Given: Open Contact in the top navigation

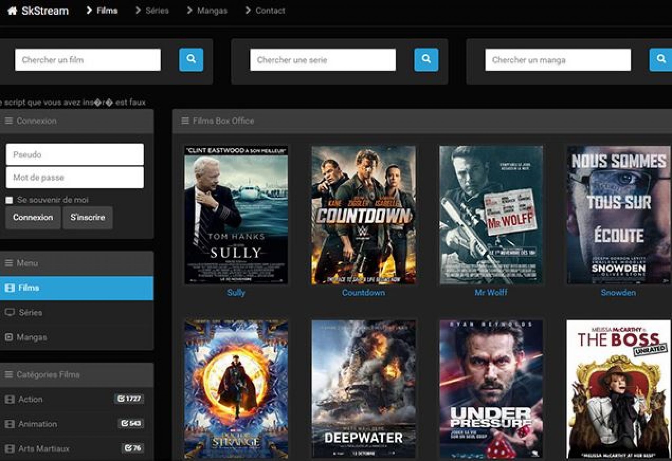Looking at the screenshot, I should 270,11.
